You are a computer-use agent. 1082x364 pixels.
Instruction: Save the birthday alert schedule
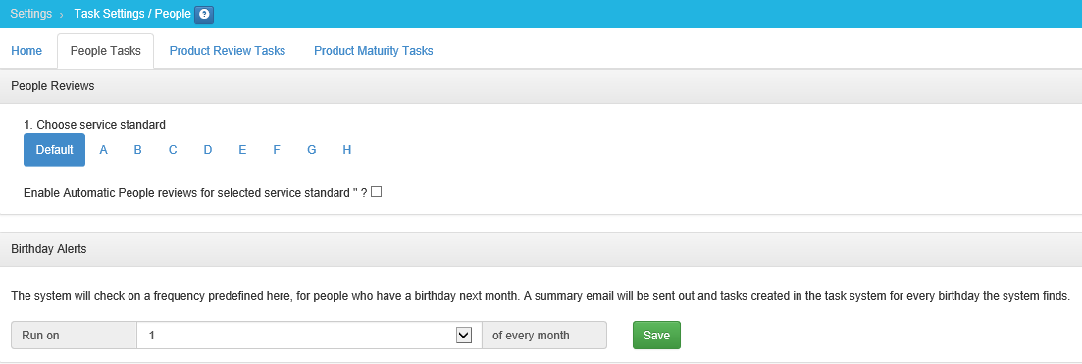coord(656,335)
